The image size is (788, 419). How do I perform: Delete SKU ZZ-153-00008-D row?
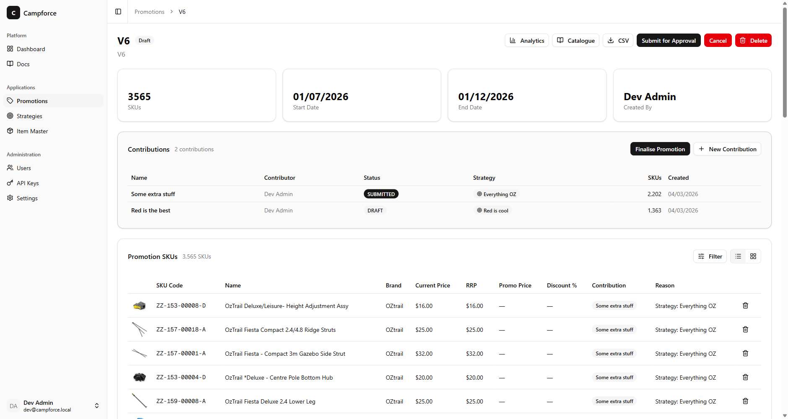745,305
